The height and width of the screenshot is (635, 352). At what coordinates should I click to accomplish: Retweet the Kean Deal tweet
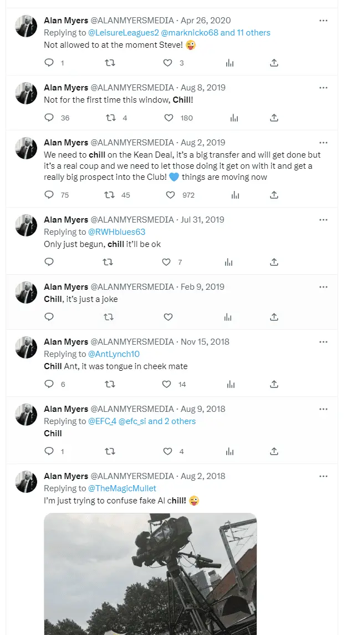click(110, 195)
